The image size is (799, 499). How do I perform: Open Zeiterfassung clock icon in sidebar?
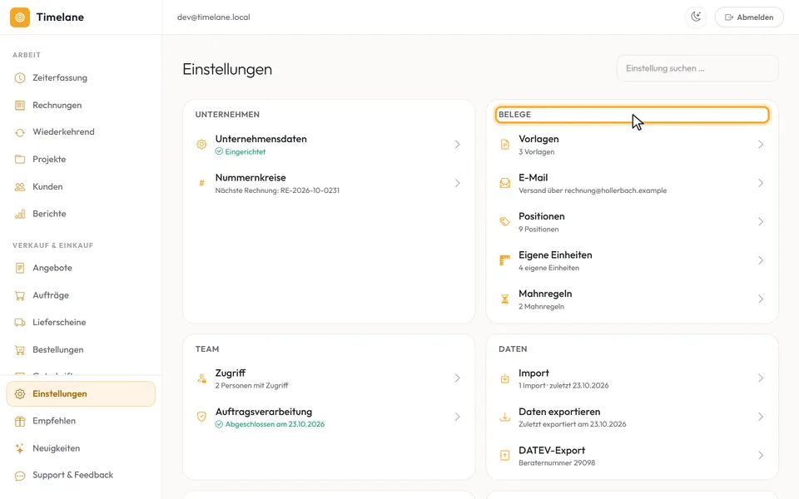20,78
